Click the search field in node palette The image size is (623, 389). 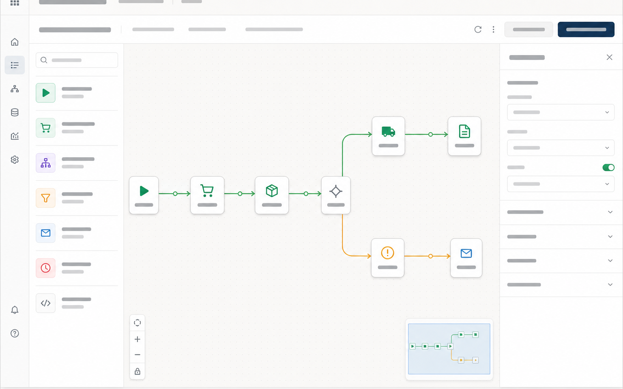[77, 60]
